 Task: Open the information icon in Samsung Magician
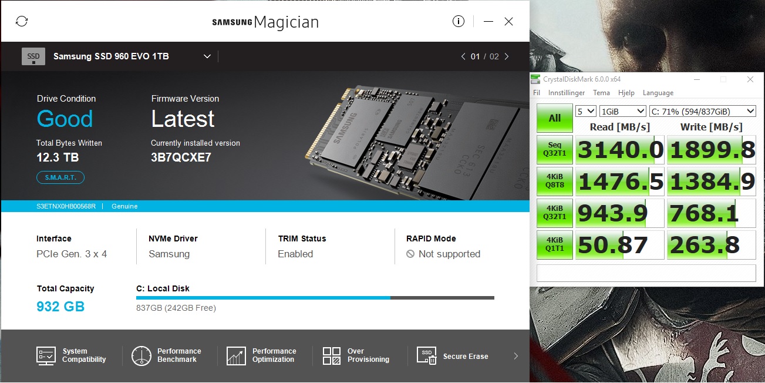[x=459, y=21]
